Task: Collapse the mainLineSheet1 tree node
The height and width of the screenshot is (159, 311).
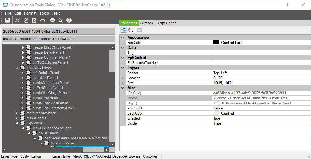Action: (x=17, y=68)
